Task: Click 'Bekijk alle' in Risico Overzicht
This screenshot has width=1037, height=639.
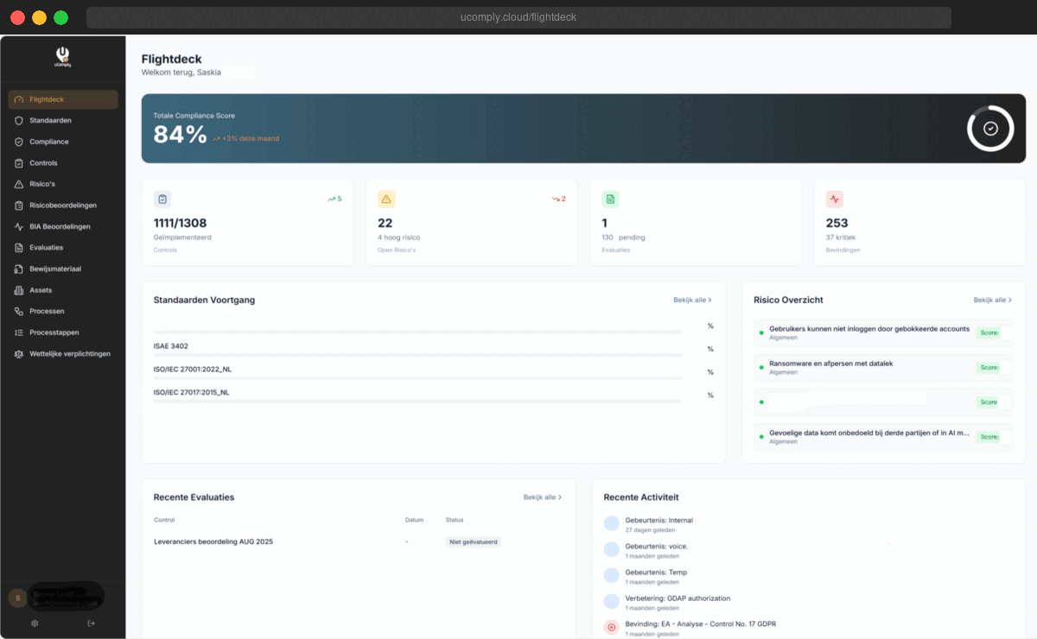Action: point(992,300)
